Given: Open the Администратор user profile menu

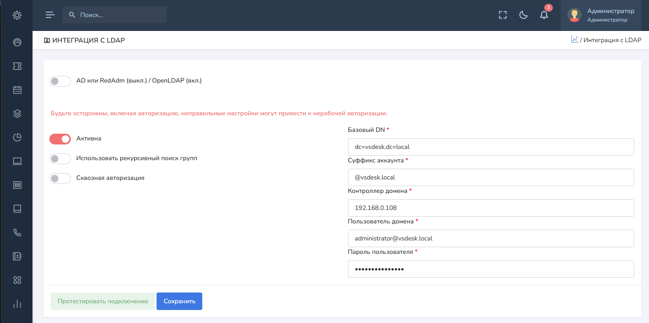Looking at the screenshot, I should [601, 15].
